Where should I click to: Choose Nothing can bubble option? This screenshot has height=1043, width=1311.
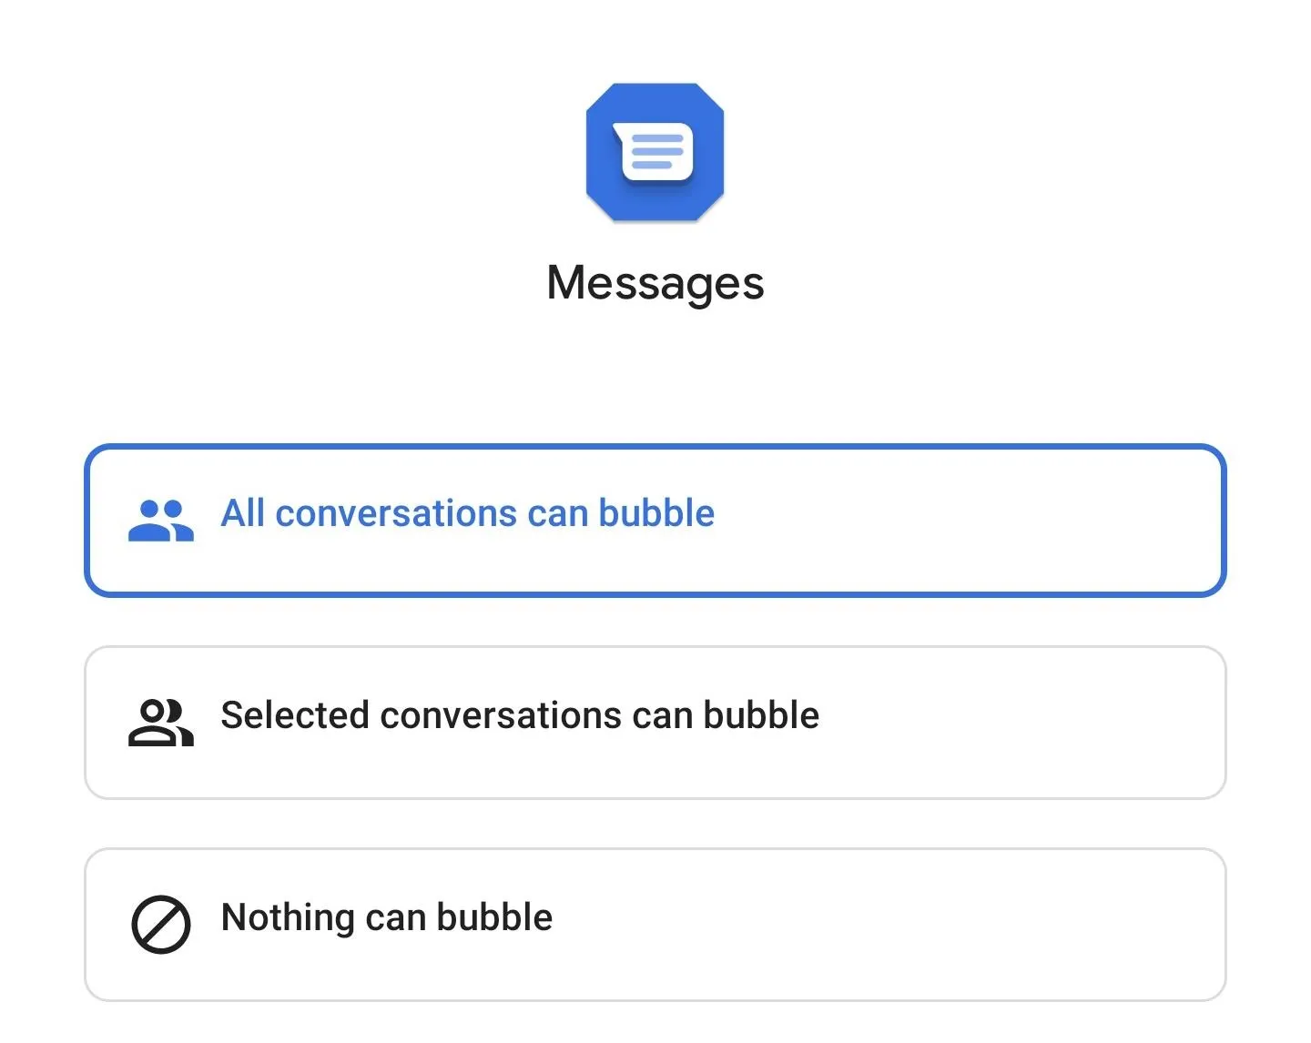tap(655, 925)
